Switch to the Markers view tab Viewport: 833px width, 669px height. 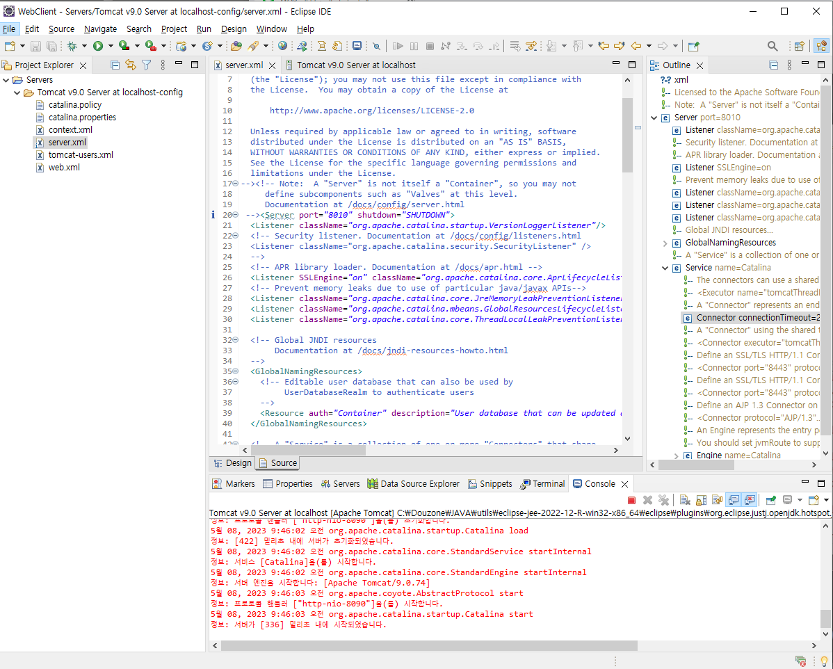[x=233, y=483]
